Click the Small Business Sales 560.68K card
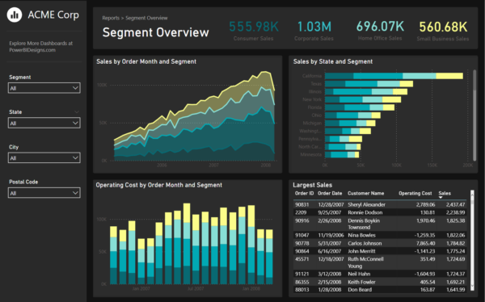The image size is (485, 302). pos(443,31)
